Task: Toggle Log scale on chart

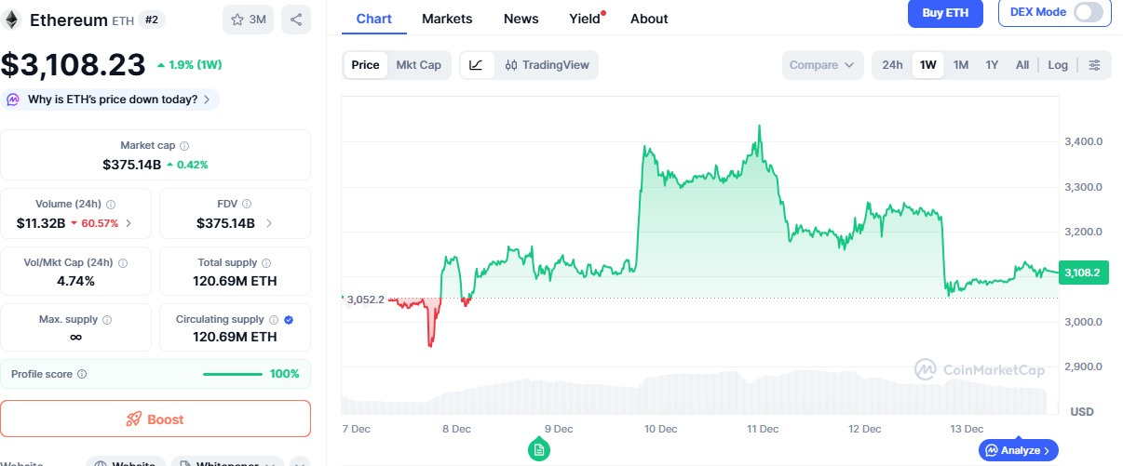Action: pos(1058,65)
